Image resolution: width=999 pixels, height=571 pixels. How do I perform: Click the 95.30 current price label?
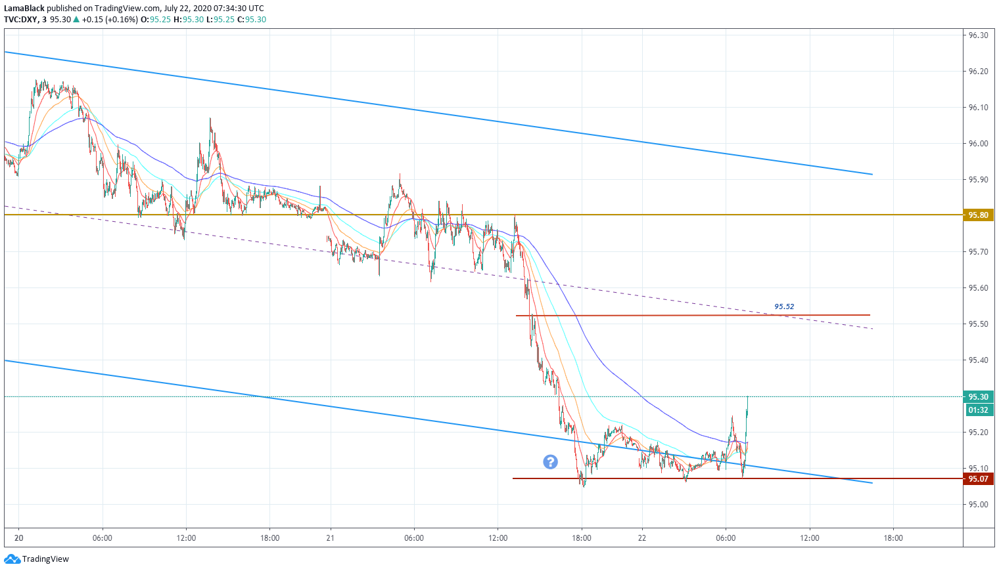pos(978,397)
